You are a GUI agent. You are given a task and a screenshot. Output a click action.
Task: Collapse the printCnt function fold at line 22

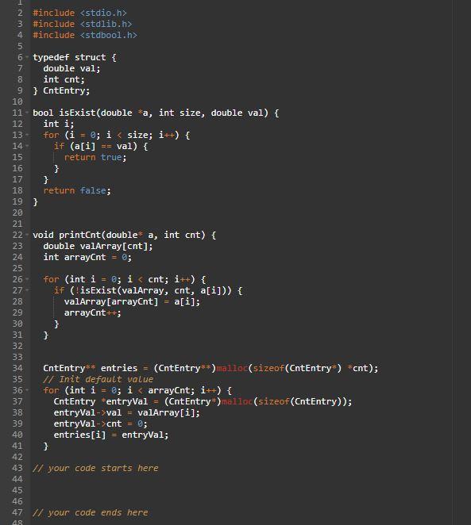pos(27,235)
